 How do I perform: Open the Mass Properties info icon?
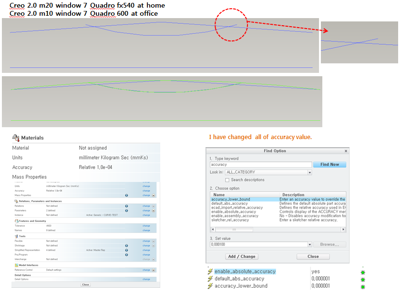[126, 195]
